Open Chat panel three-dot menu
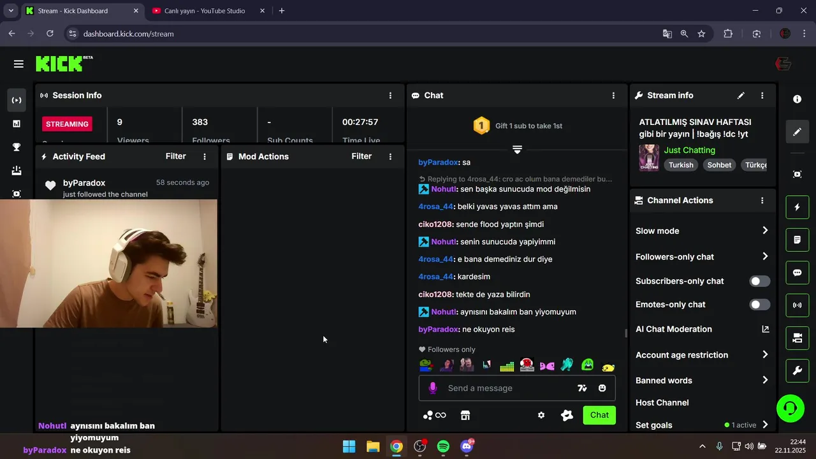Screen dimensions: 816x459 point(613,96)
